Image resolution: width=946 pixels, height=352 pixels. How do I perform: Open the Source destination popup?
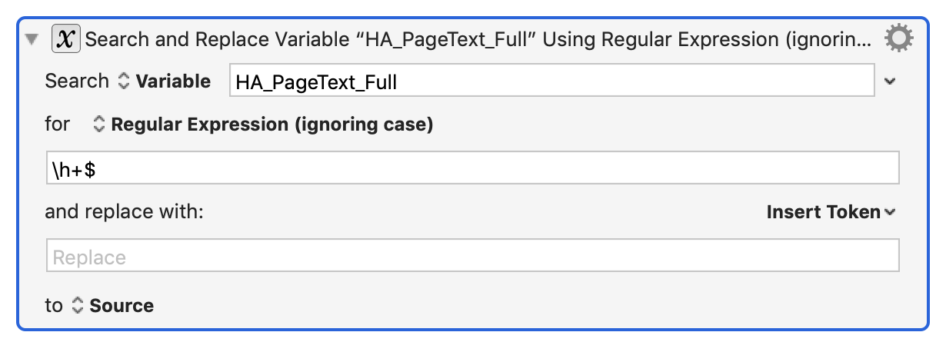(112, 306)
